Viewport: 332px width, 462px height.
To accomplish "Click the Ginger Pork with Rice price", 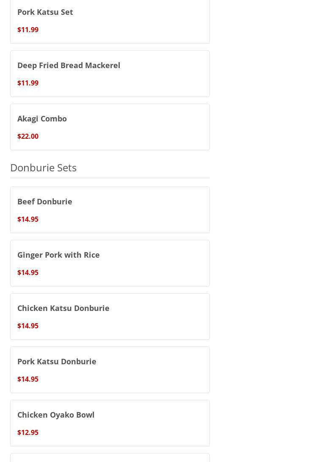I will 28,272.
